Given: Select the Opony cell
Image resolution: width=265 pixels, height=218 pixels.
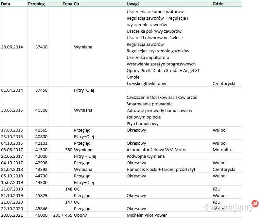Looking at the screenshot, I should point(80,215).
